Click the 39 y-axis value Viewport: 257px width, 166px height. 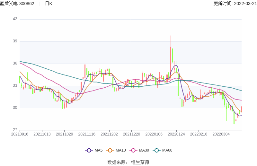point(15,41)
